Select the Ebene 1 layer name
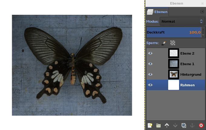Viewport: 206px width, 130px height. click(x=187, y=64)
